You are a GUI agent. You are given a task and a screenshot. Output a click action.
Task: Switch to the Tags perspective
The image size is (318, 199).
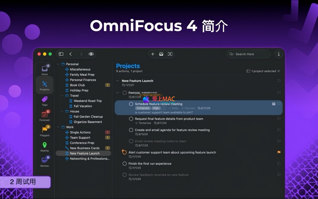coord(45,101)
